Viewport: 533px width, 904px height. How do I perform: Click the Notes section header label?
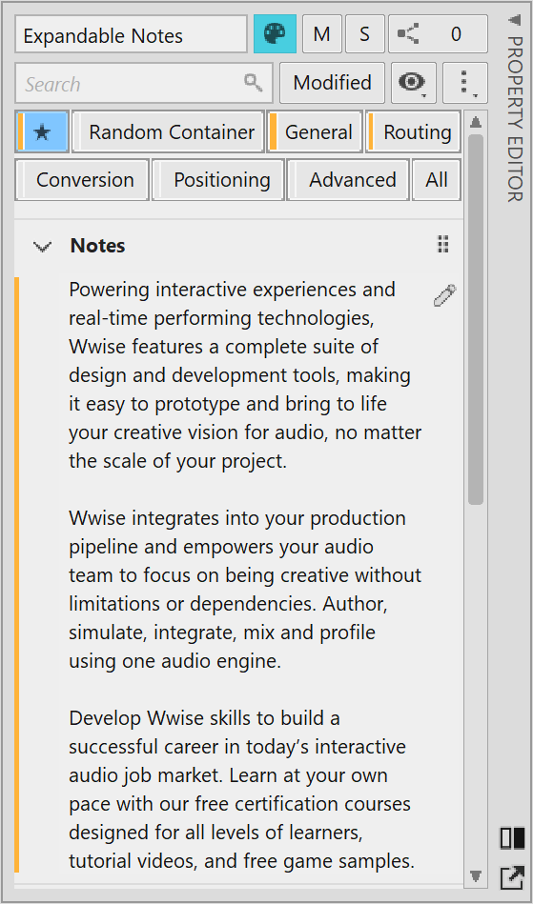[97, 246]
